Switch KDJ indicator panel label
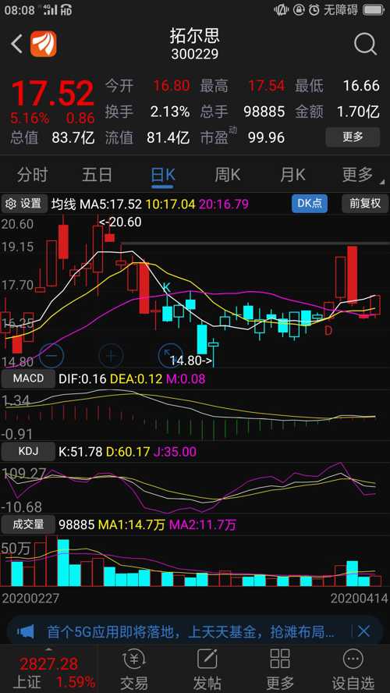The width and height of the screenshot is (390, 693). point(28,452)
